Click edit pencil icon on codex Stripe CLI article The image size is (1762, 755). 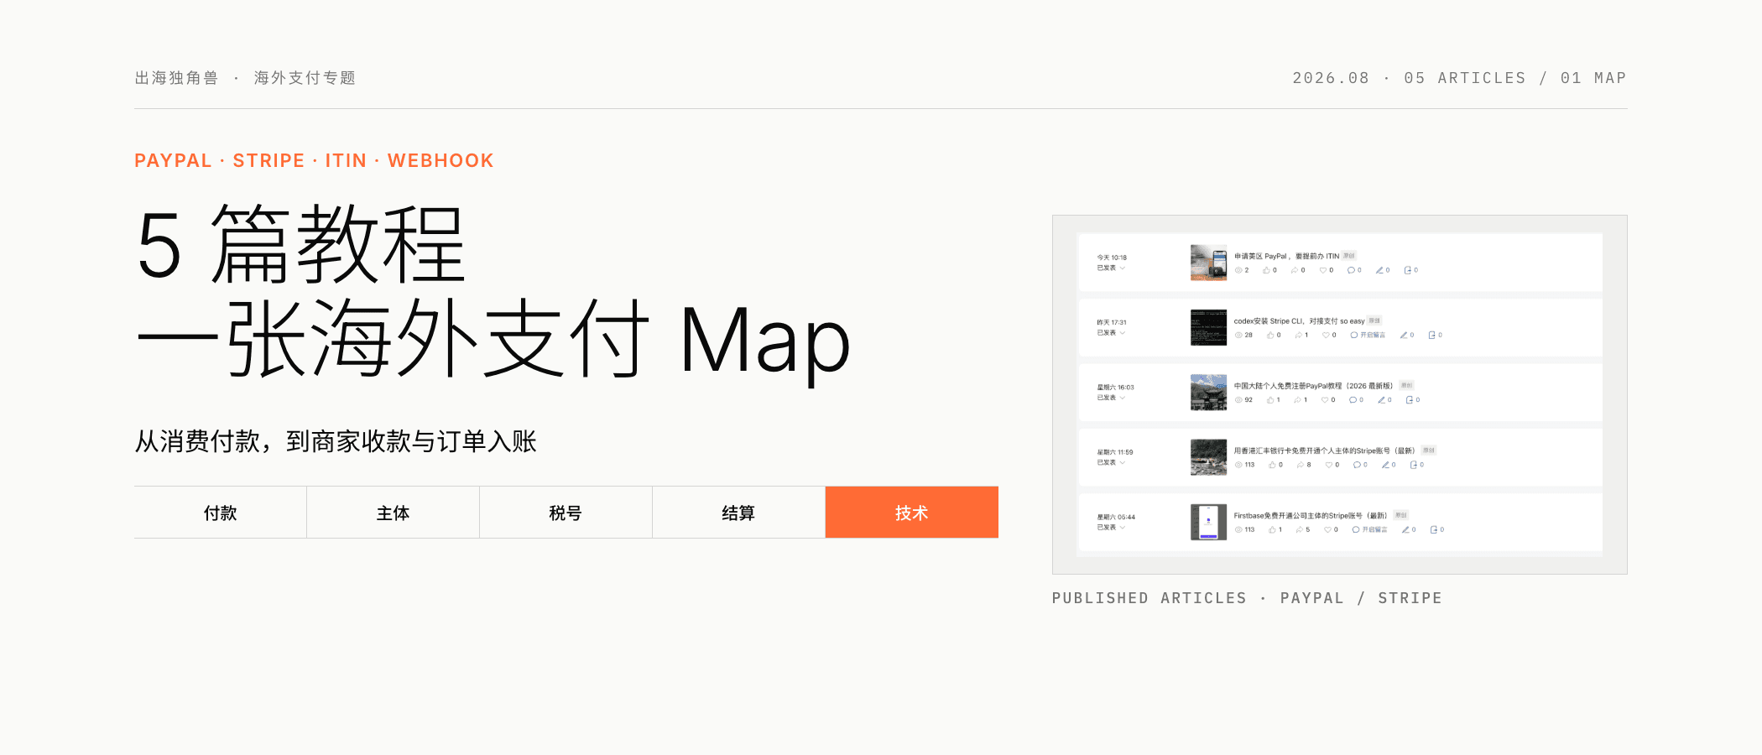[1404, 335]
